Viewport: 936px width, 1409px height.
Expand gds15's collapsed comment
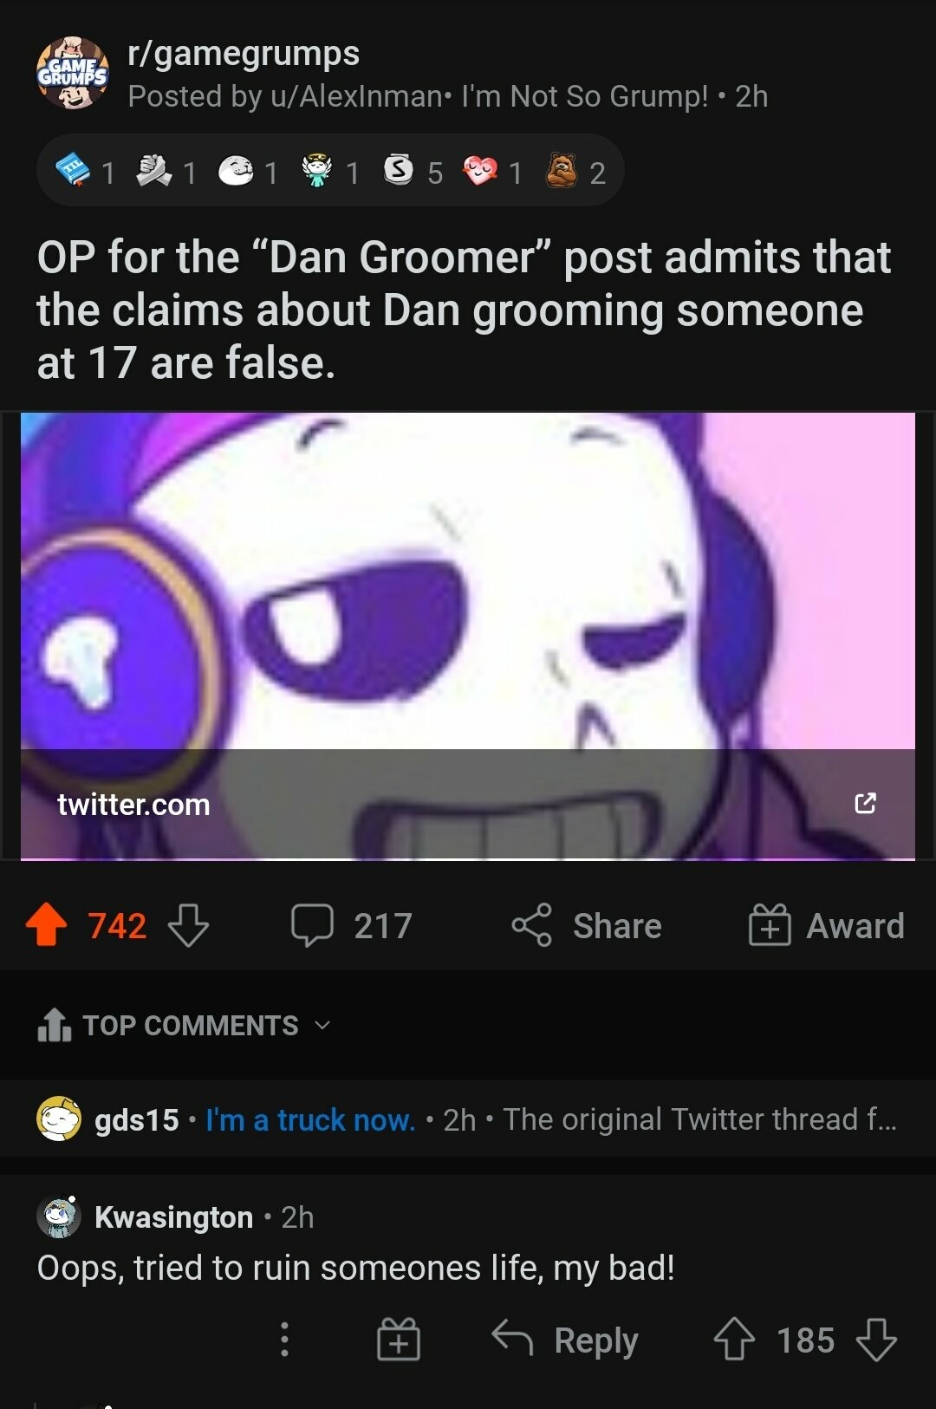(468, 1119)
